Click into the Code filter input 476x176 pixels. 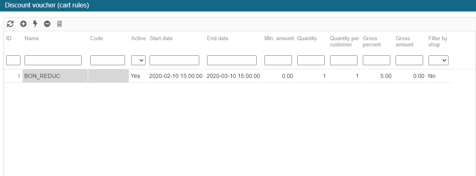coord(107,60)
